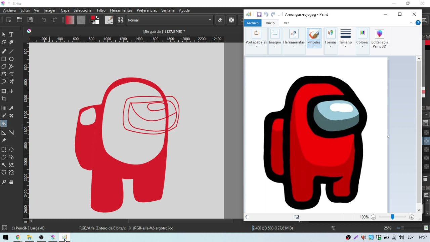The image size is (430, 242).
Task: Select the Ellipse shape tool in Krita
Action: (11, 59)
